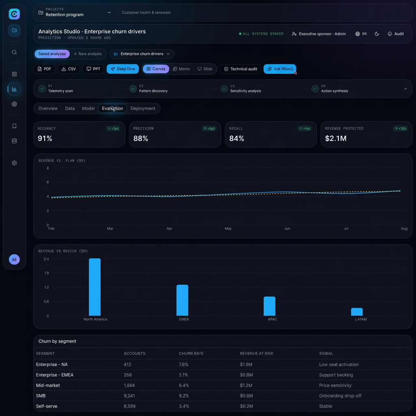The height and width of the screenshot is (416, 416).
Task: Select the analytics bar chart sidebar icon
Action: tap(14, 89)
